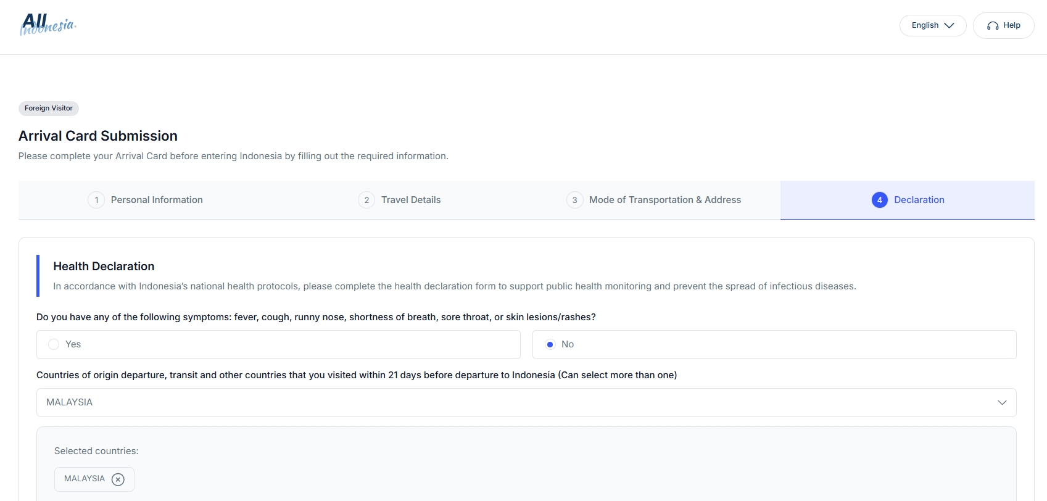Click the Health Declaration heading
The width and height of the screenshot is (1047, 501).
pyautogui.click(x=104, y=266)
